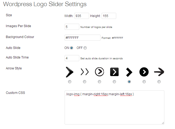Select radio under double chevron arrow

click(x=85, y=82)
